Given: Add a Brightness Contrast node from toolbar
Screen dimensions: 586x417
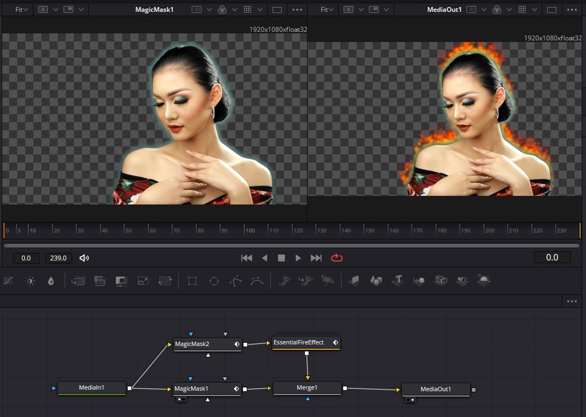Looking at the screenshot, I should pyautogui.click(x=30, y=281).
